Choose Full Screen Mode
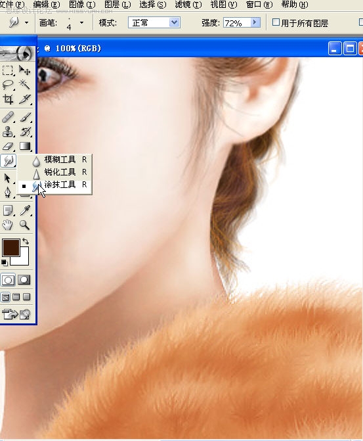This screenshot has height=441, width=363. pyautogui.click(x=27, y=297)
